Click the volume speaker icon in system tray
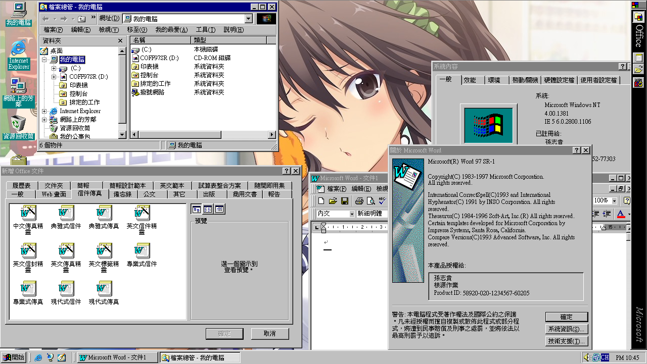Viewport: 647px width, 364px height. (x=586, y=357)
